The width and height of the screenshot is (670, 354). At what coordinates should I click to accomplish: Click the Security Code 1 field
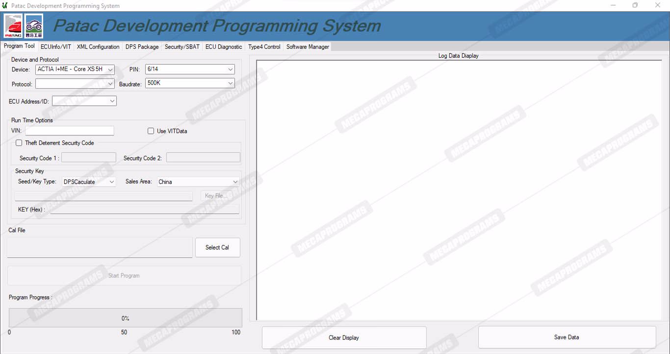pos(89,158)
